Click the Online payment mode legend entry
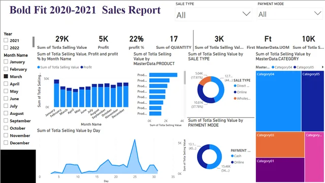Viewport: 325px width, 183px height. click(237, 162)
